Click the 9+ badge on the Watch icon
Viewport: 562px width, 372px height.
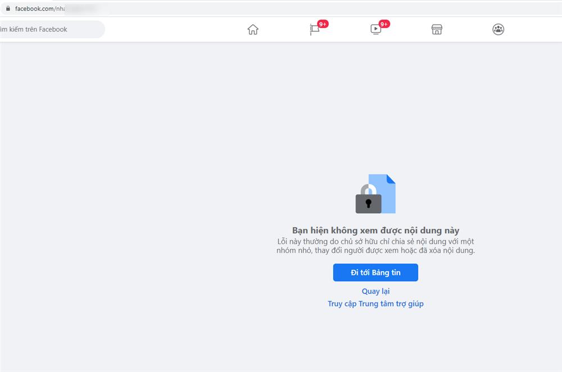coord(383,24)
